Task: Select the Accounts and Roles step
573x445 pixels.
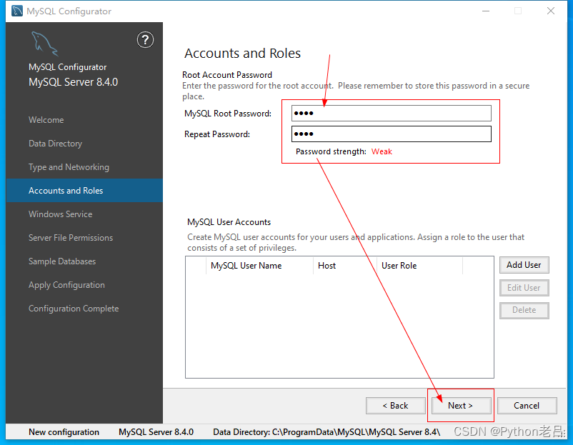Action: pos(64,190)
